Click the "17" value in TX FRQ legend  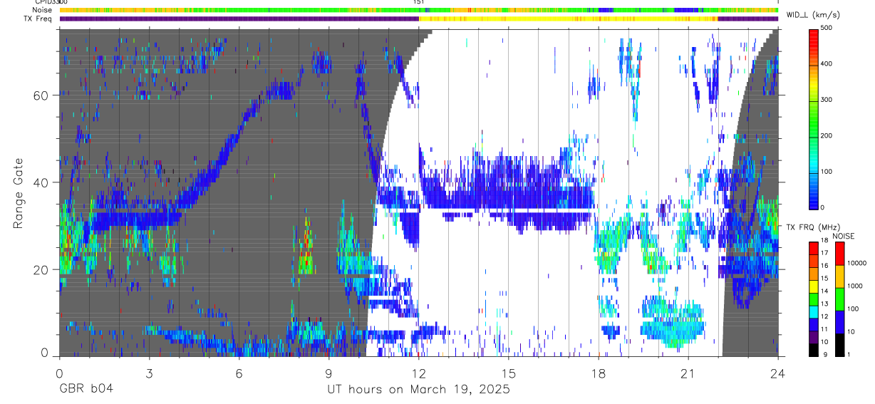click(825, 253)
